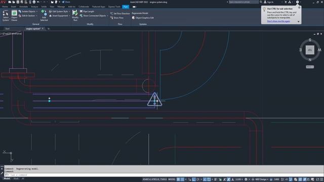The image size is (324, 182).
Task: Click Regenerate Model button
Action: pyautogui.click(x=140, y=13)
